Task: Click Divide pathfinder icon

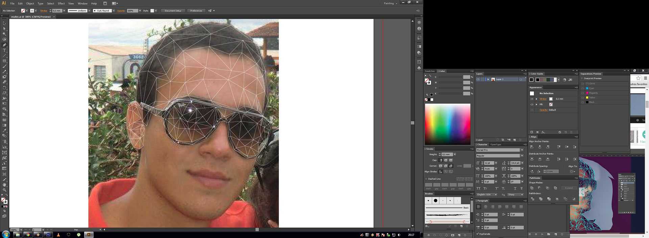Action: point(532,199)
